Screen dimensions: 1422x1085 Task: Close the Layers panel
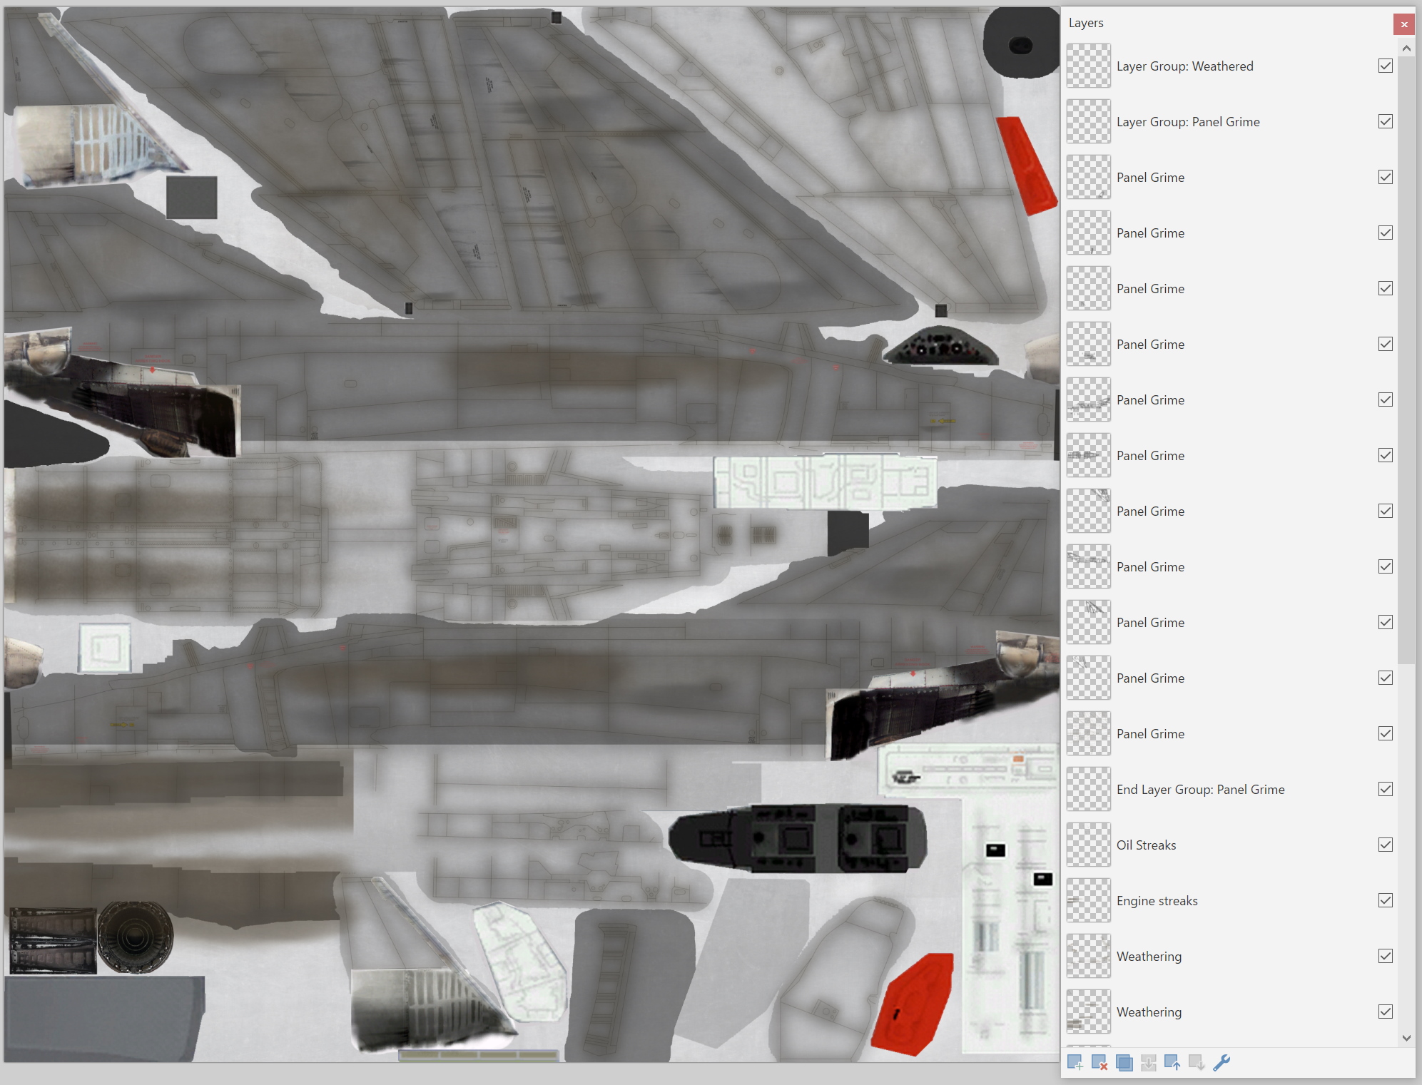click(x=1403, y=24)
